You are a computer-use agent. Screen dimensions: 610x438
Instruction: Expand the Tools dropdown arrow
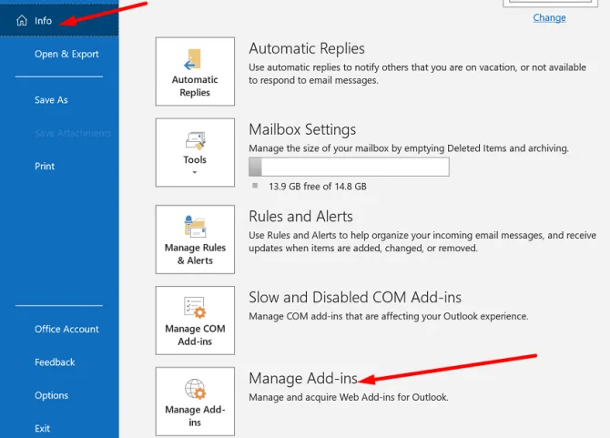[195, 172]
